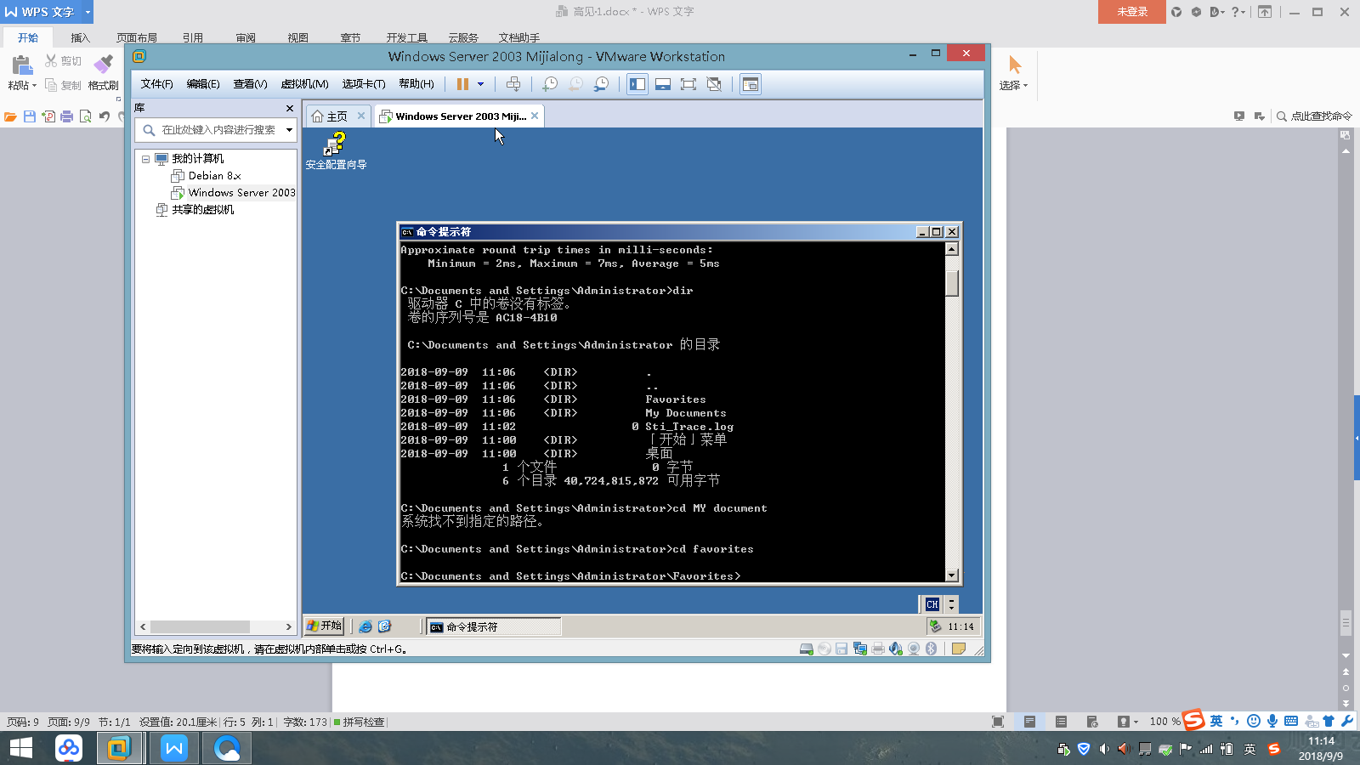1360x765 pixels.
Task: Toggle VMware Unity mode icon
Action: [x=714, y=84]
